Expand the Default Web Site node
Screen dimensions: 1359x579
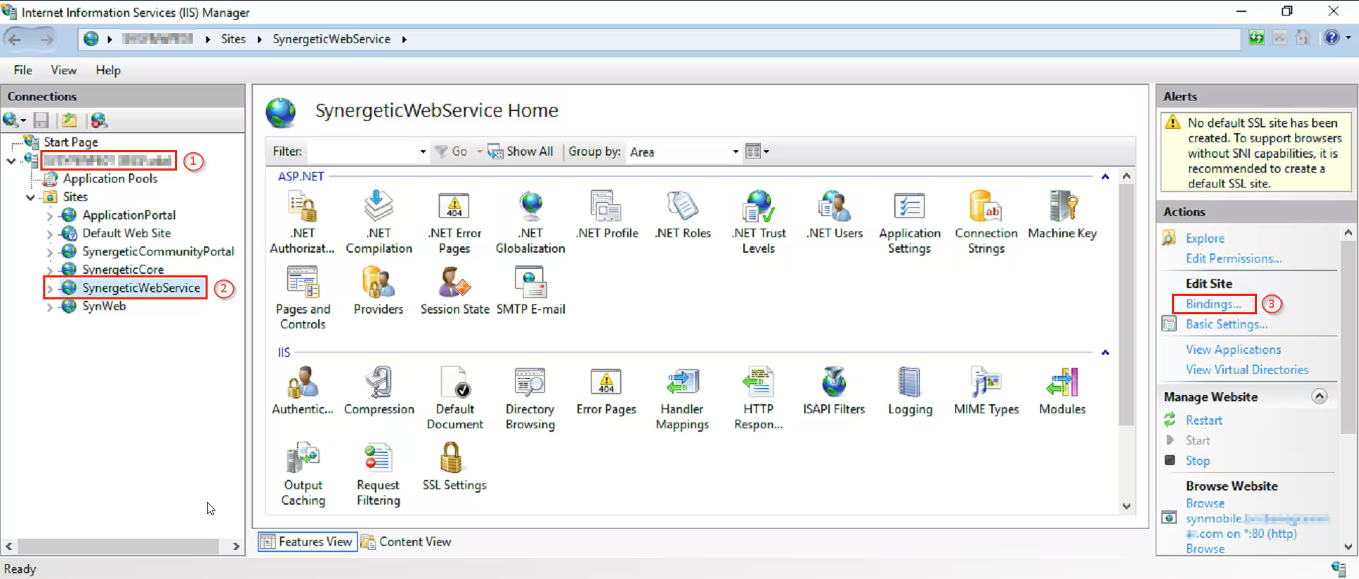[50, 234]
